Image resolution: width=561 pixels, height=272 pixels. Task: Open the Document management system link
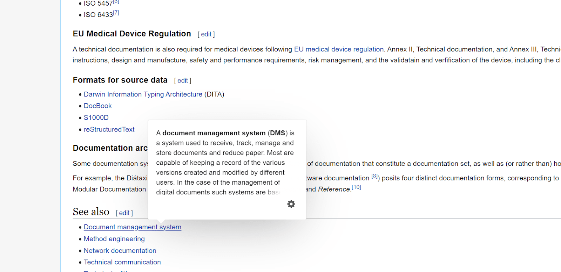point(132,227)
